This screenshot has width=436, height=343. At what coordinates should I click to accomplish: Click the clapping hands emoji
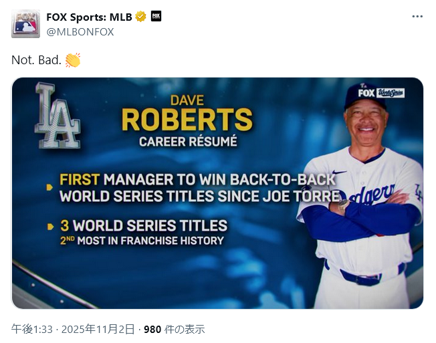click(x=72, y=60)
